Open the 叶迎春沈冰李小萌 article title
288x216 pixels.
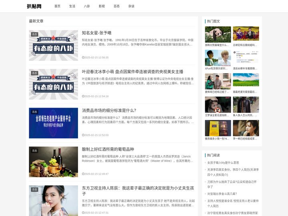click(132, 72)
